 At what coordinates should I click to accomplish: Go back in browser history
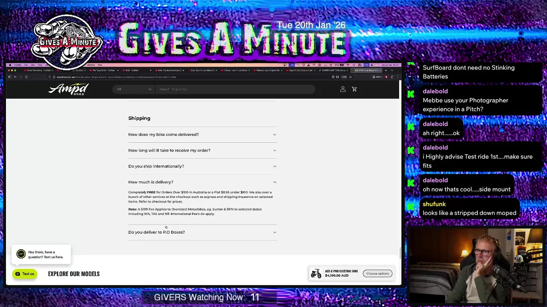tap(15, 77)
